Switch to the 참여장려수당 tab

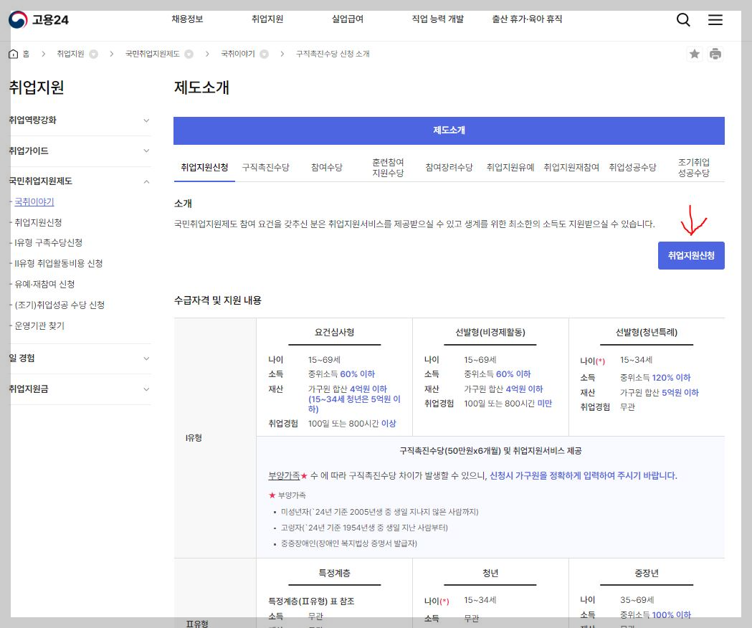pyautogui.click(x=449, y=168)
